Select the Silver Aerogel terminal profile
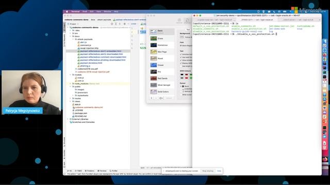The height and width of the screenshot is (185, 330). coord(162,85)
